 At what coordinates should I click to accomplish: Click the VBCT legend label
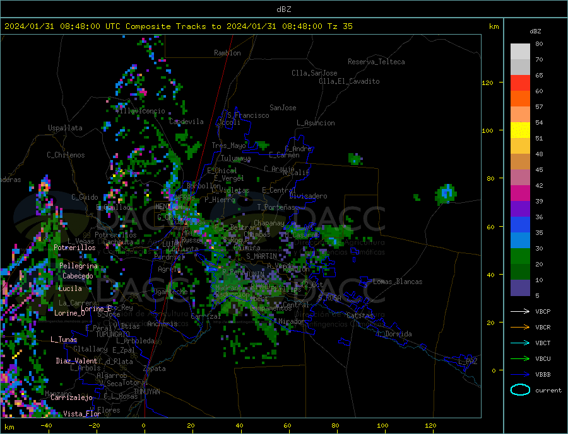tap(543, 343)
